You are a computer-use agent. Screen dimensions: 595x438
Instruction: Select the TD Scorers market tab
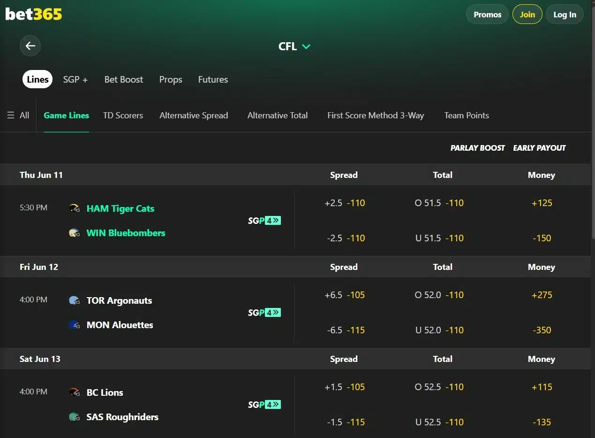tap(123, 115)
